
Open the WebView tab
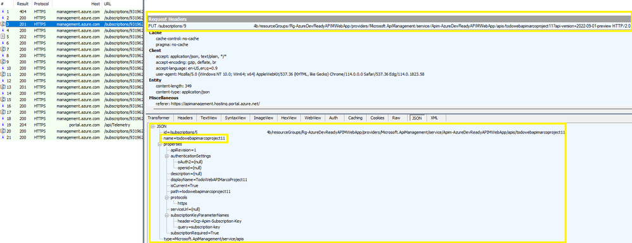coord(313,118)
